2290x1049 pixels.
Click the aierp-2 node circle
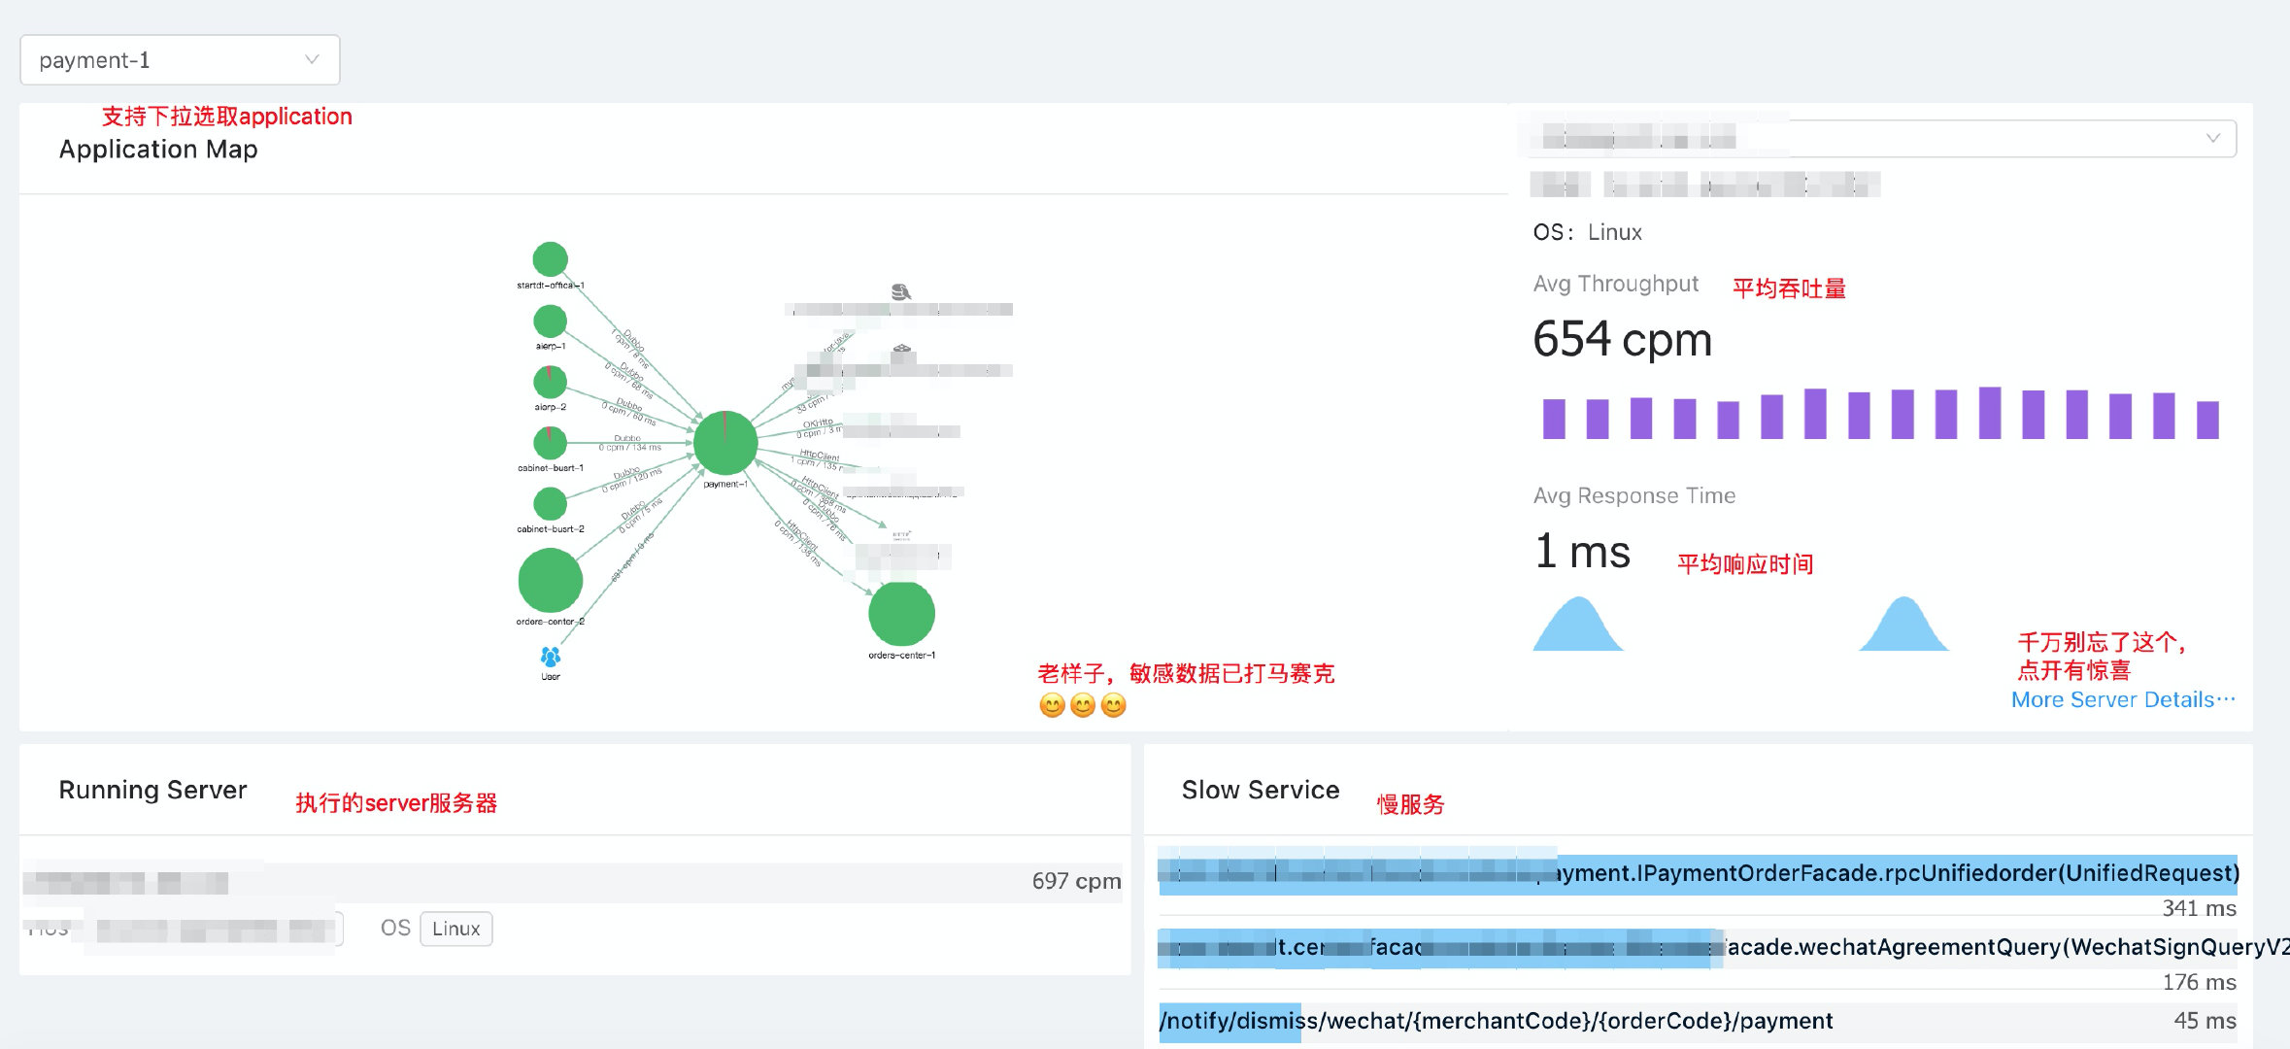[550, 382]
